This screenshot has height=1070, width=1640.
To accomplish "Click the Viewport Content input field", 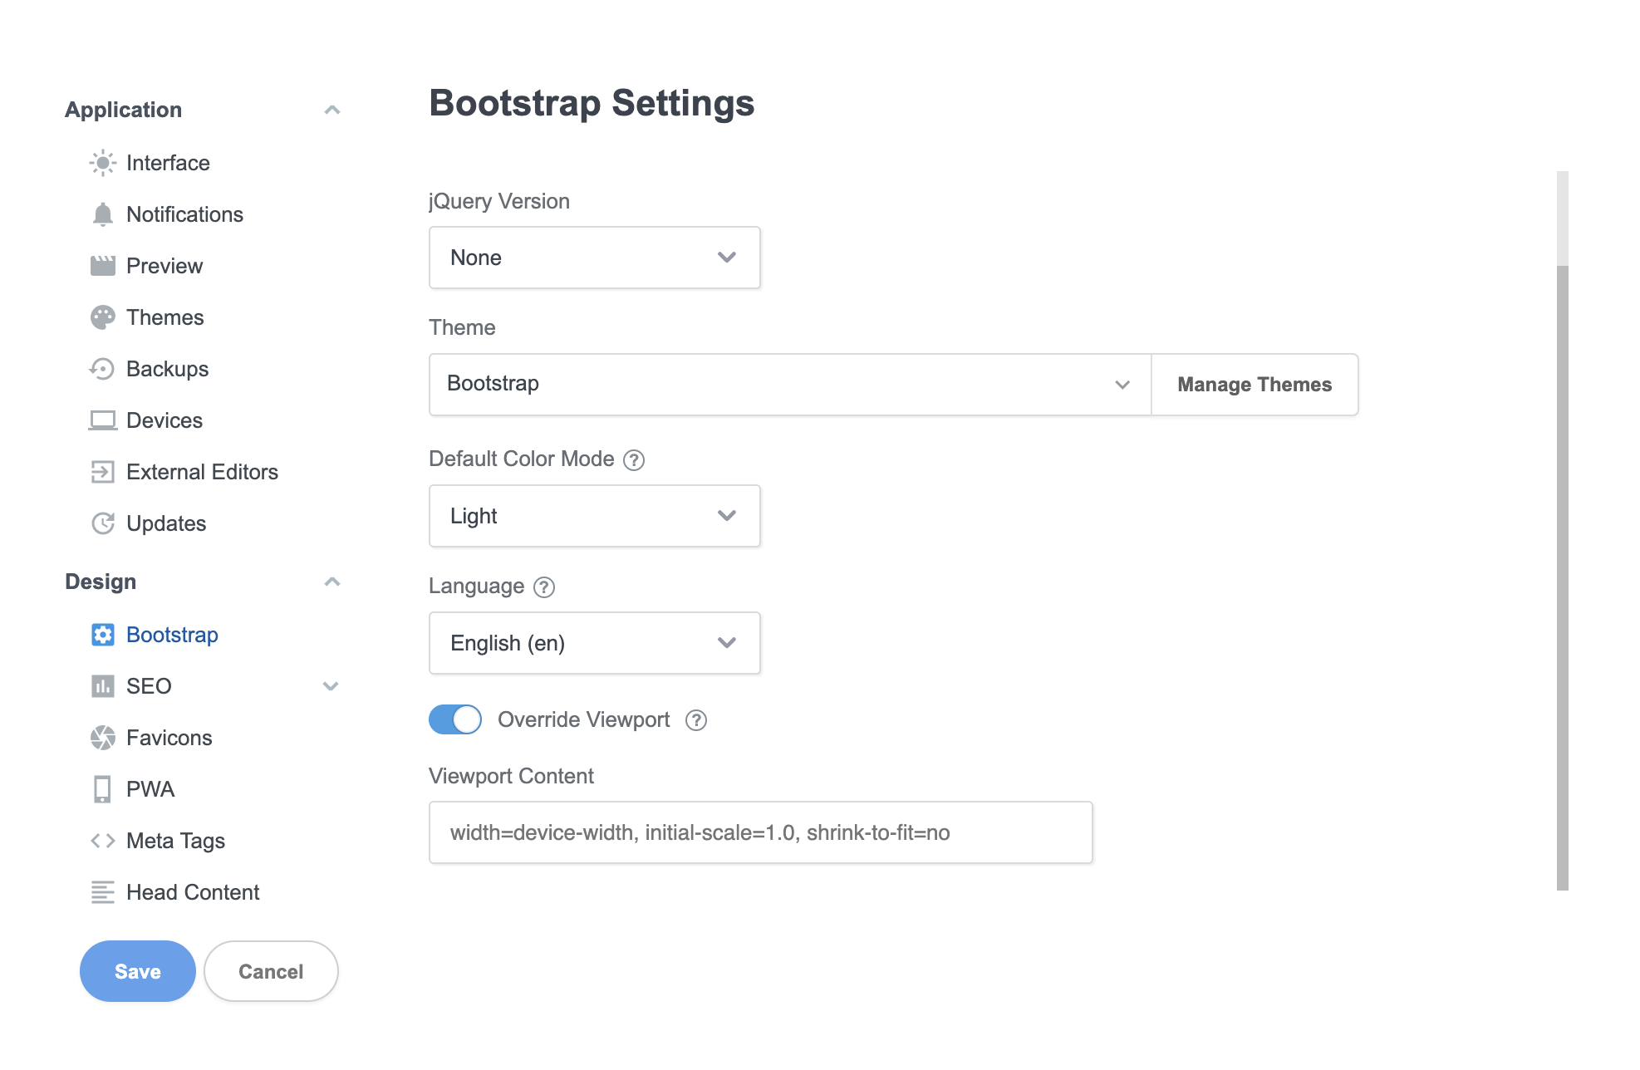I will [x=760, y=832].
